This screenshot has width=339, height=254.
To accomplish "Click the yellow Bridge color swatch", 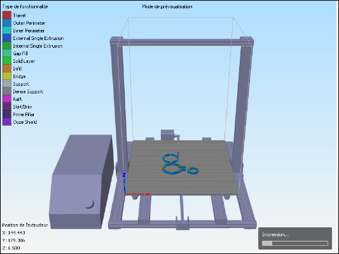I will (7, 76).
